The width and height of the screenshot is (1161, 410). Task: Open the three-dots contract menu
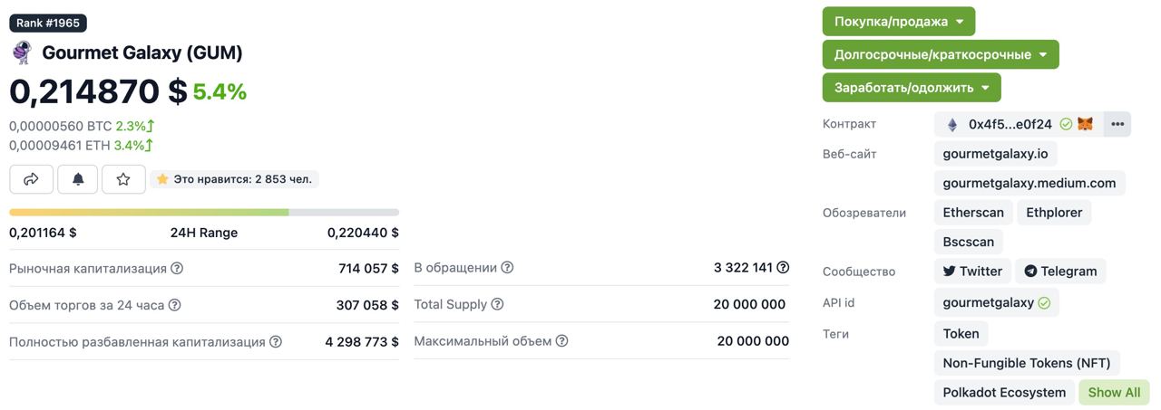click(1117, 124)
